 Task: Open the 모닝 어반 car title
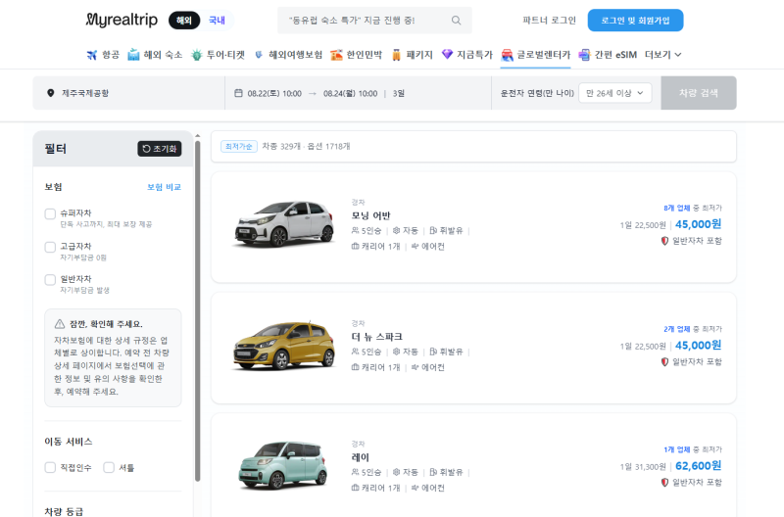click(371, 215)
